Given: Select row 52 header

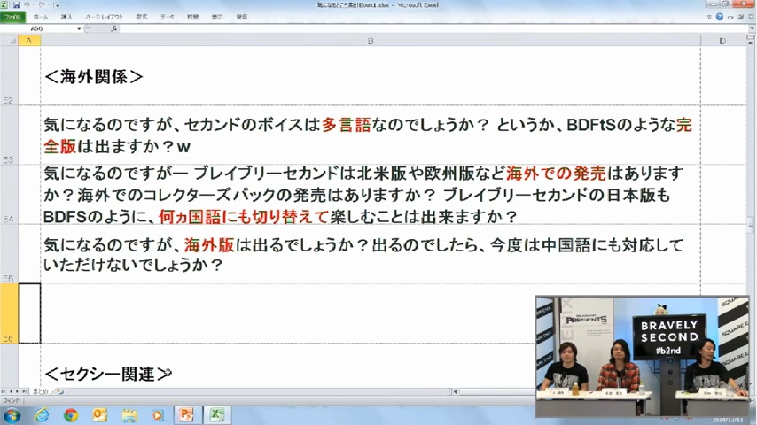Looking at the screenshot, I should coord(9,76).
